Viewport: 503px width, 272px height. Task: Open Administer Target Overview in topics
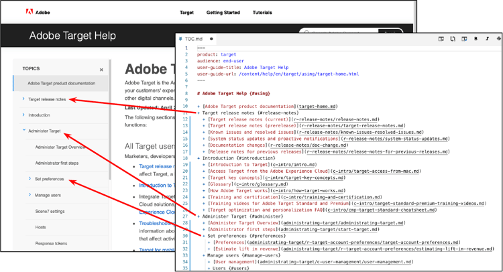click(60, 147)
